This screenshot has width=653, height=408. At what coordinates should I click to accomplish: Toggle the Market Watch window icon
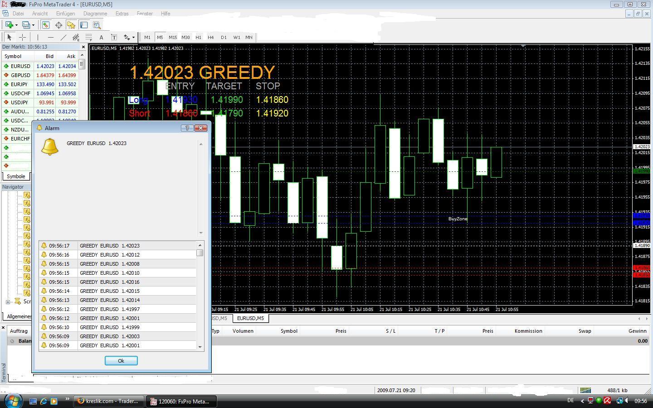46,25
